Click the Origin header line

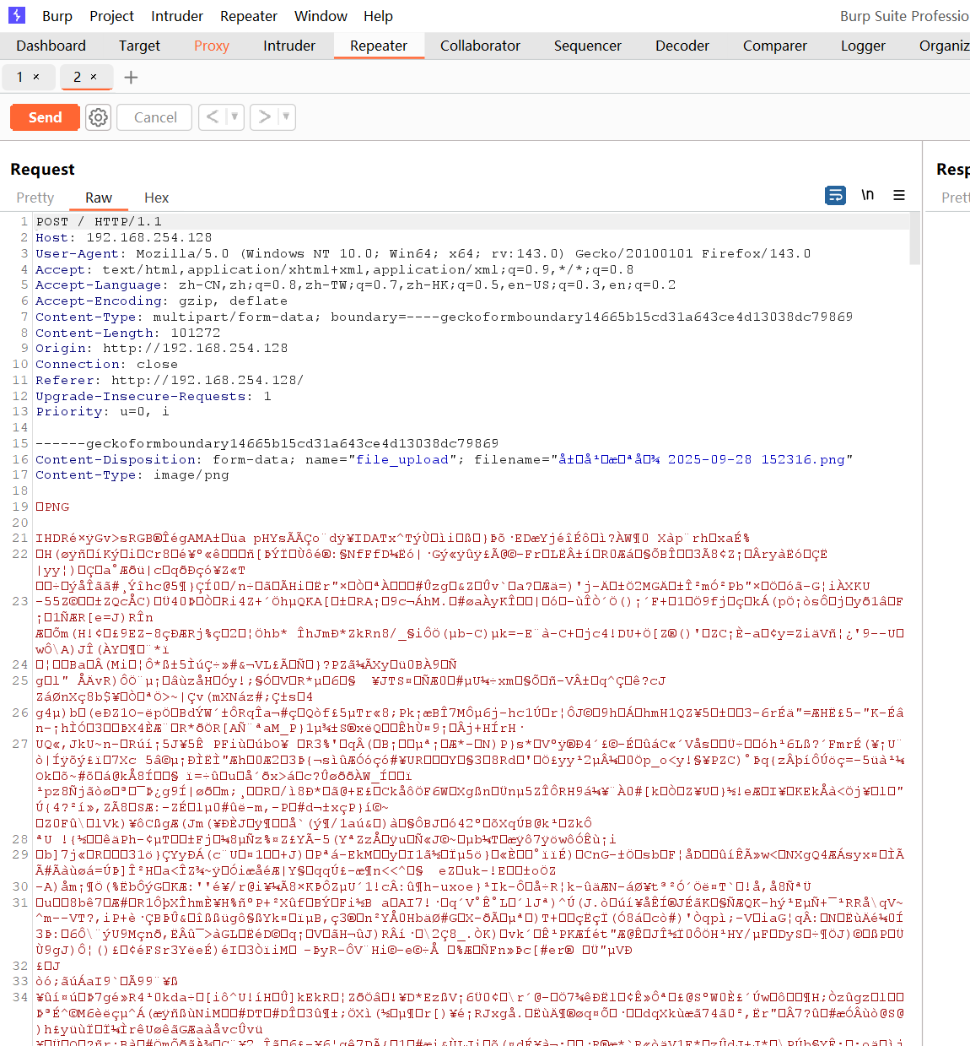(x=161, y=348)
